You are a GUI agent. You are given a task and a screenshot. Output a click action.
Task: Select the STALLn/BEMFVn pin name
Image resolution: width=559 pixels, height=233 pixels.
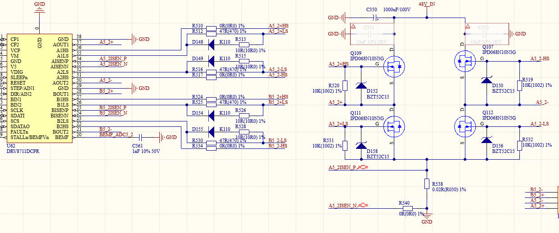tap(29, 137)
